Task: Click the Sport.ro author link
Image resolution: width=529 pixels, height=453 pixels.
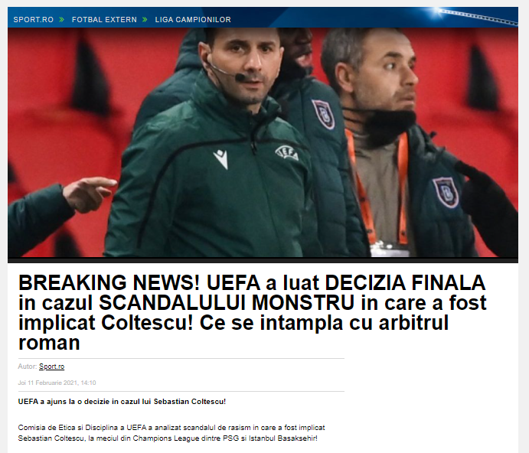Action: 51,367
